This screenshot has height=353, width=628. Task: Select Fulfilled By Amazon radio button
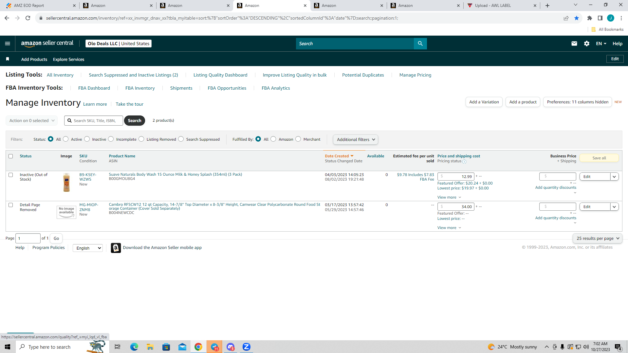pos(273,139)
